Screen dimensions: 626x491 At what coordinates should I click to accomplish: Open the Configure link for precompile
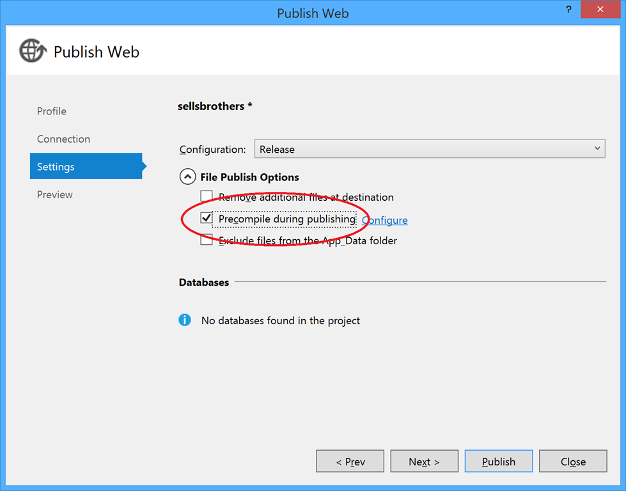click(385, 220)
